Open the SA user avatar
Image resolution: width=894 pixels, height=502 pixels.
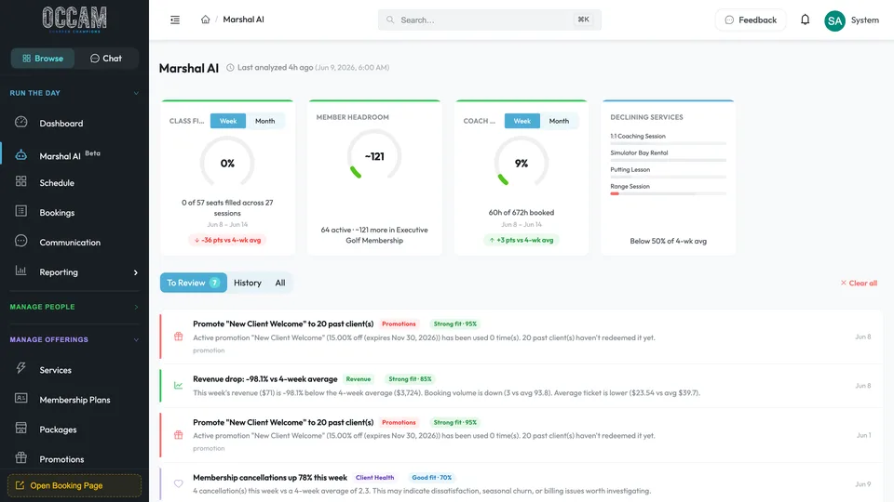click(x=834, y=20)
